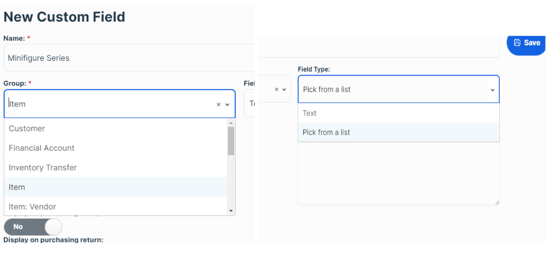Screen dimensions: 557x261
Task: Expand the Field Type dropdown arrow
Action: (x=493, y=90)
